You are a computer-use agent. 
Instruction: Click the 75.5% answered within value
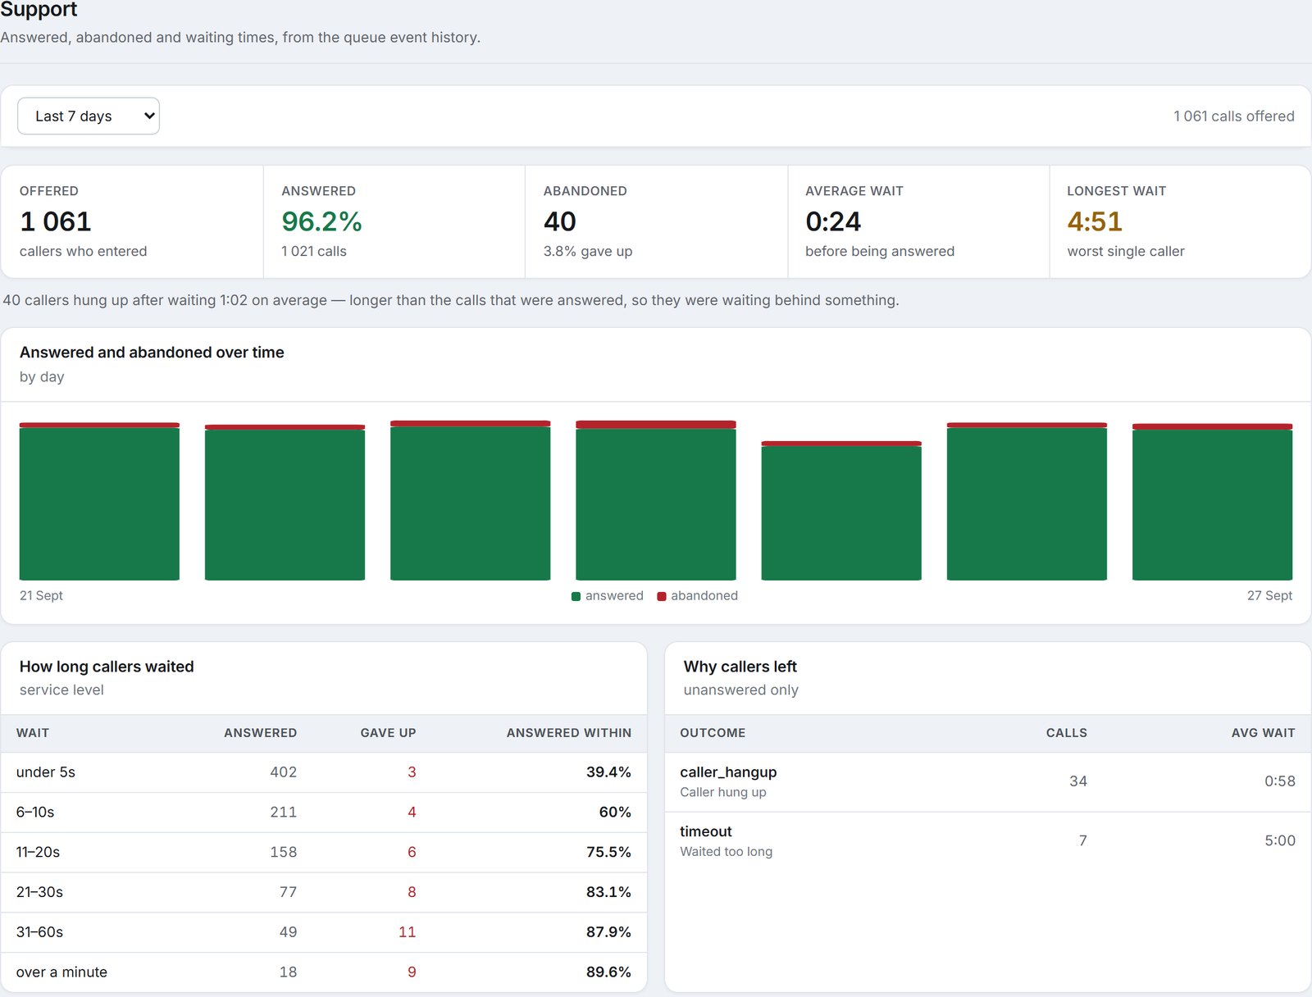[608, 853]
